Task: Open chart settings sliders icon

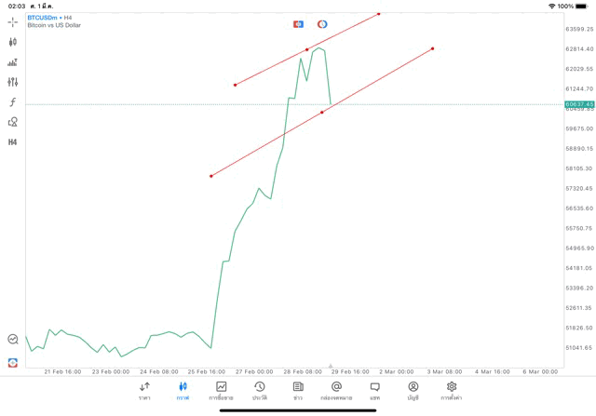Action: tap(13, 82)
